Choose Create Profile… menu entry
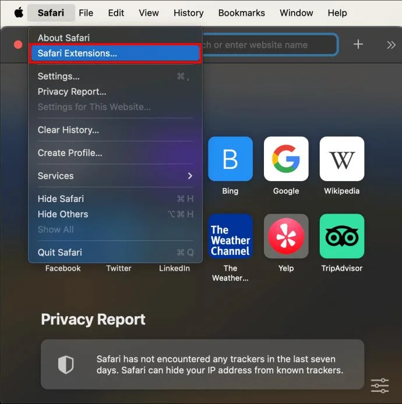 pyautogui.click(x=70, y=153)
